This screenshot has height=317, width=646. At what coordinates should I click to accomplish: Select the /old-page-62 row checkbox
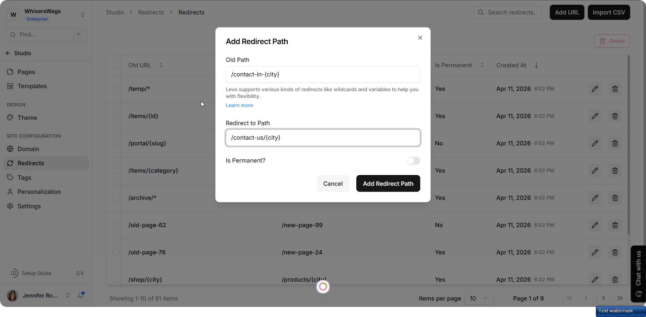click(x=116, y=225)
